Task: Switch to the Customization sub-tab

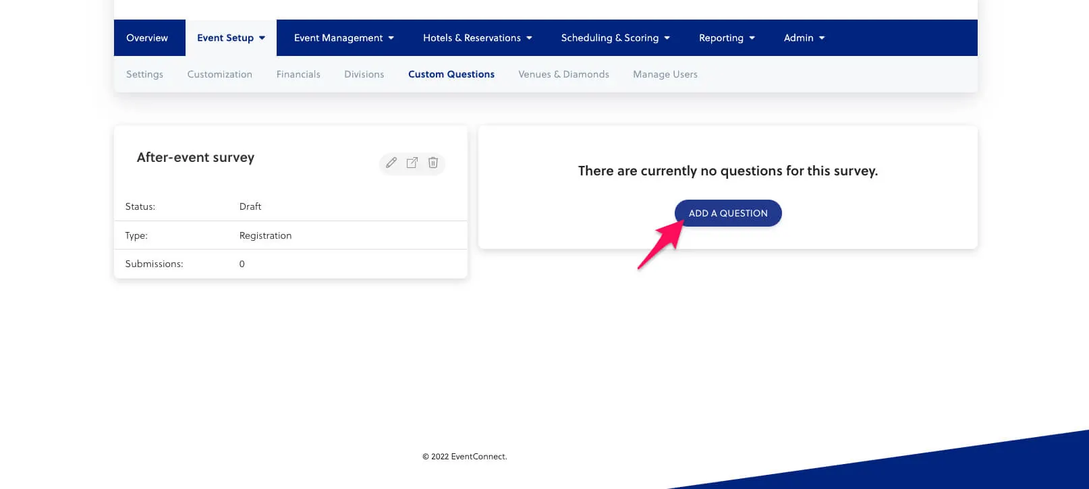Action: [220, 74]
